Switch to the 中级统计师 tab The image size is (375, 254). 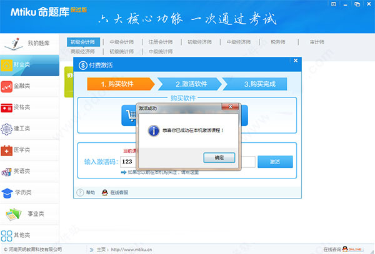coord(161,51)
